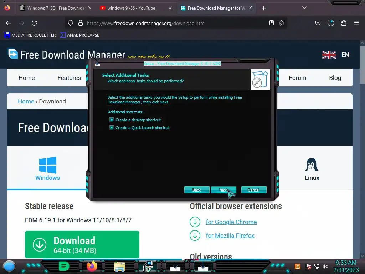Image resolution: width=365 pixels, height=274 pixels.
Task: Open File Explorer from the taskbar
Action: 120,267
